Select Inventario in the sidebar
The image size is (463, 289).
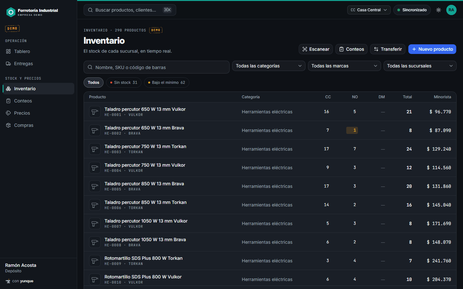point(38,89)
